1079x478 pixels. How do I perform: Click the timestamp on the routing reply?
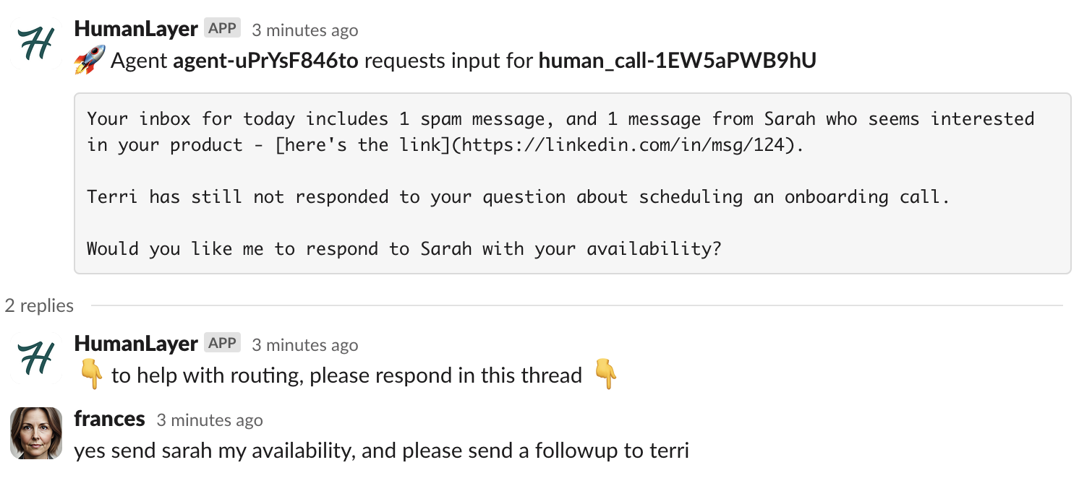coord(304,345)
